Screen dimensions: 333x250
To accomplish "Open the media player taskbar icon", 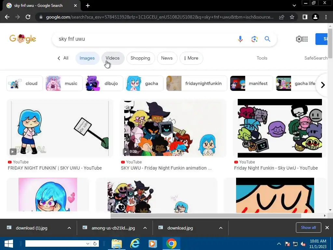I will [152, 243].
